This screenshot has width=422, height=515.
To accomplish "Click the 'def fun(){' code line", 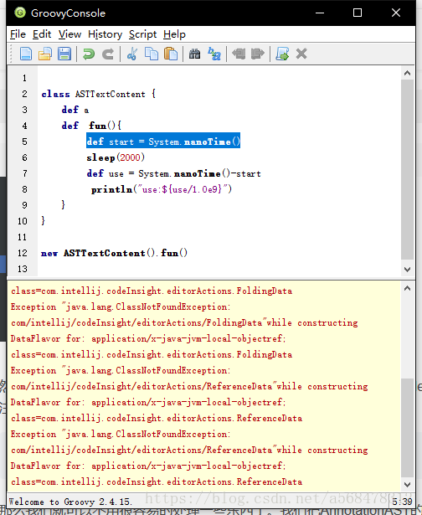I will click(x=91, y=126).
